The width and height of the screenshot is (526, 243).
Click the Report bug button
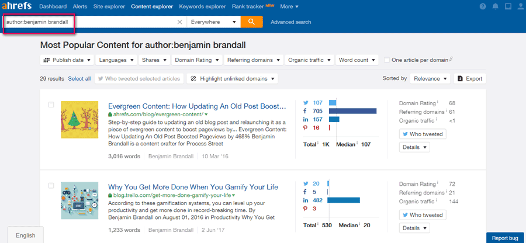pyautogui.click(x=505, y=238)
